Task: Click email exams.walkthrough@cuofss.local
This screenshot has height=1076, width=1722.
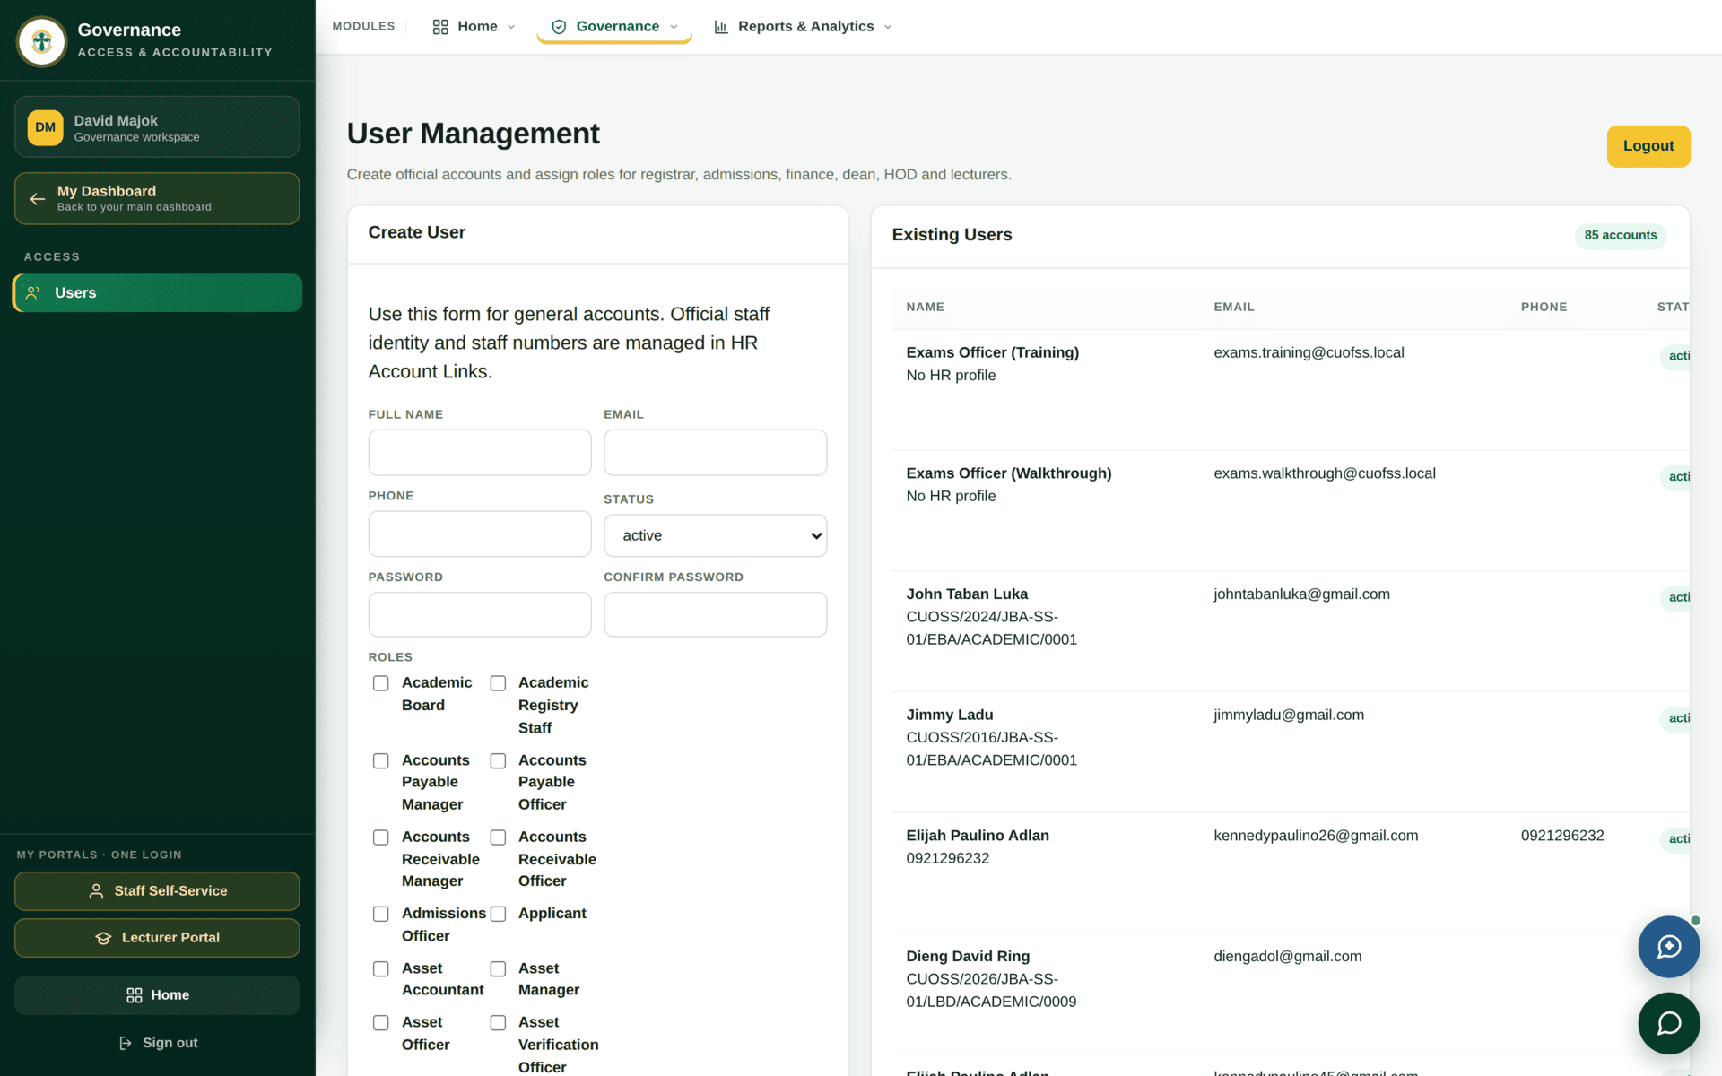Action: (1324, 473)
